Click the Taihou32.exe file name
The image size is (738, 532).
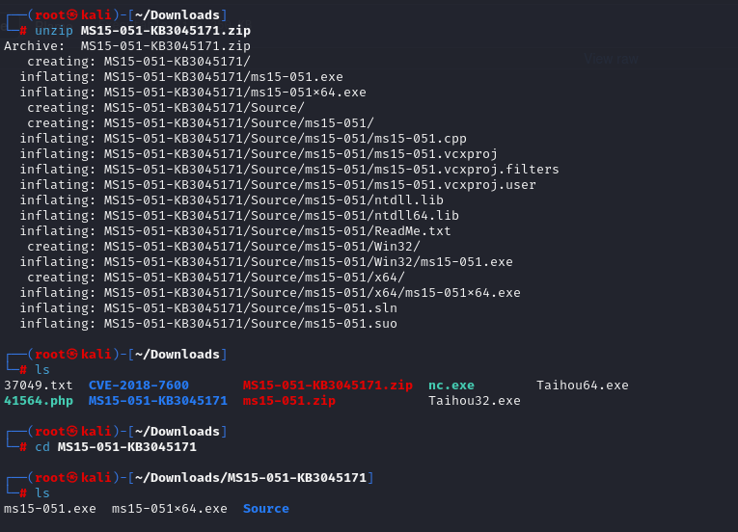475,401
